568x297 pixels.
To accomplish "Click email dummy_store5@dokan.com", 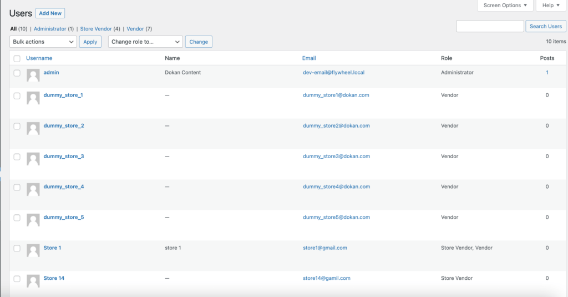I will click(x=337, y=217).
